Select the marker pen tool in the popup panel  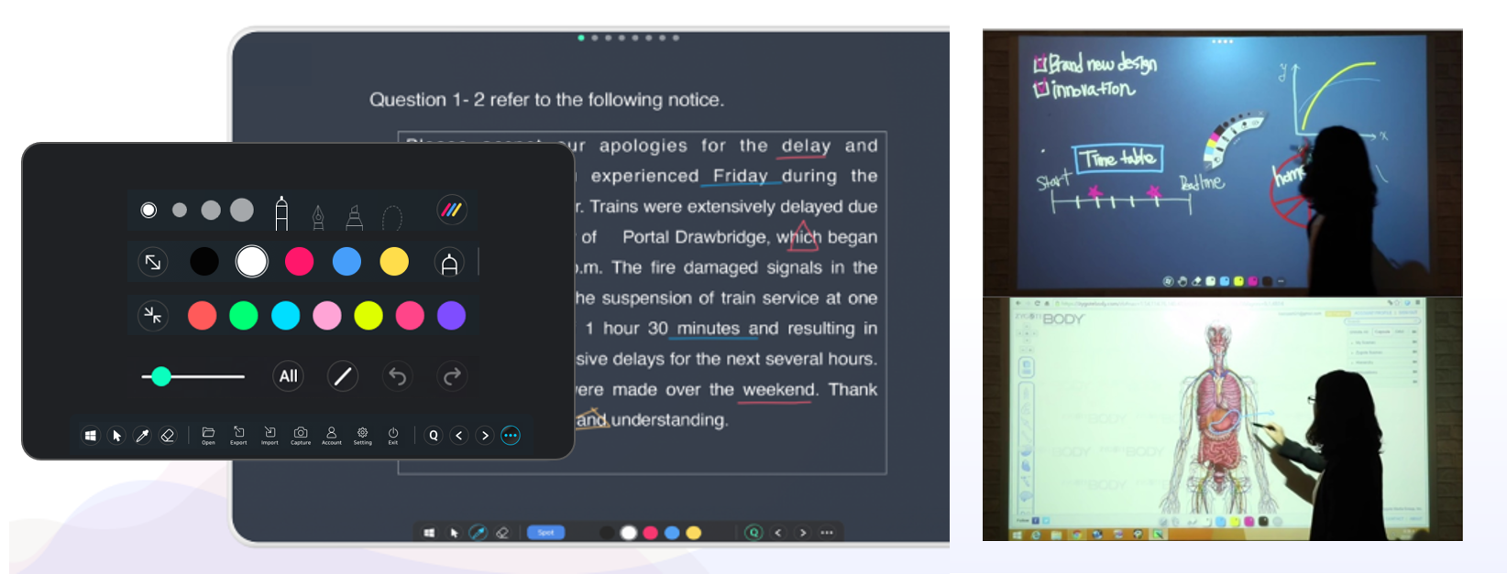pyautogui.click(x=281, y=213)
